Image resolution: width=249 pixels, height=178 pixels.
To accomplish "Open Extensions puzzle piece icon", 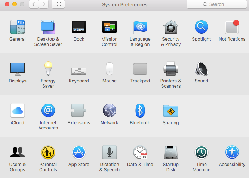I will tap(79, 110).
